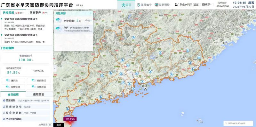This screenshot has width=256, height=127.
Task: Collapse the left sidebar arrow handle
Action: (55, 68)
